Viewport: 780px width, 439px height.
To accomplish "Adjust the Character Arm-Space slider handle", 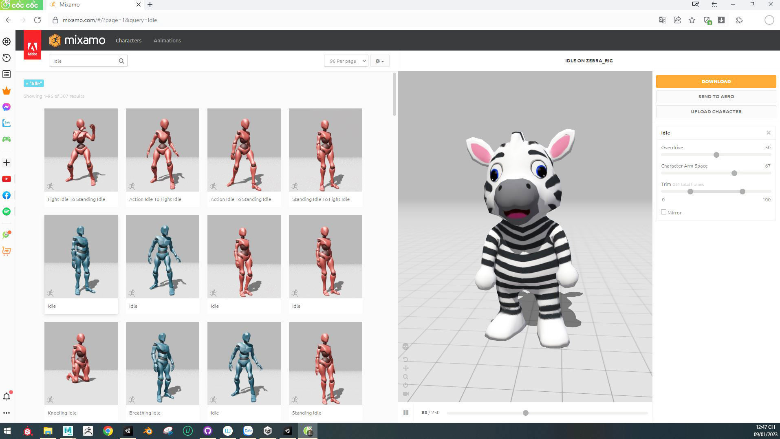I will click(x=734, y=173).
